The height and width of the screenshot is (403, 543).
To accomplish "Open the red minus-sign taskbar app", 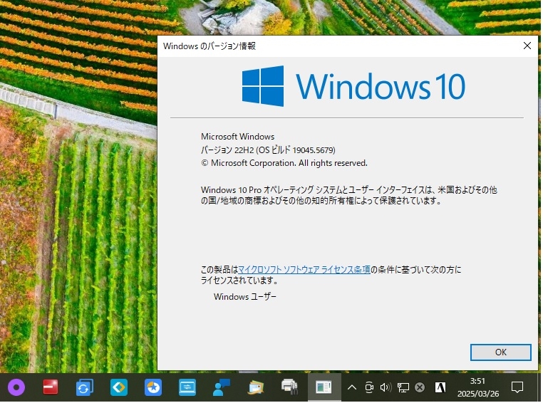I will pos(50,387).
